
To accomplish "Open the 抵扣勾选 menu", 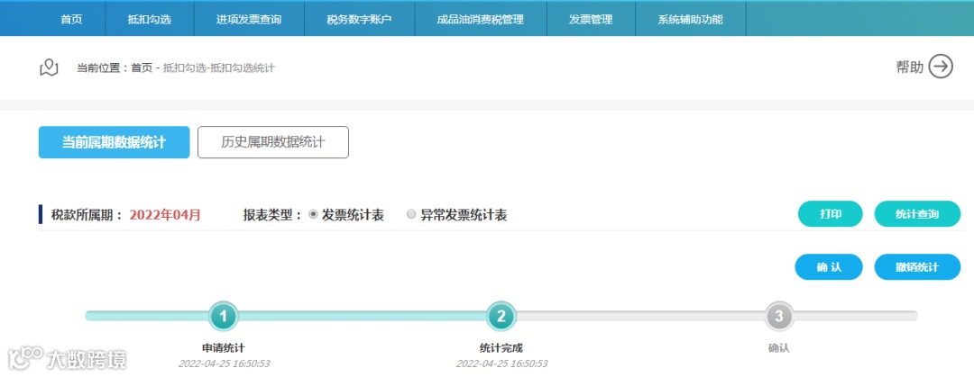I will coord(150,19).
